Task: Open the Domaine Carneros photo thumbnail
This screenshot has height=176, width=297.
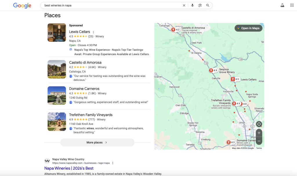Action: click(x=57, y=95)
